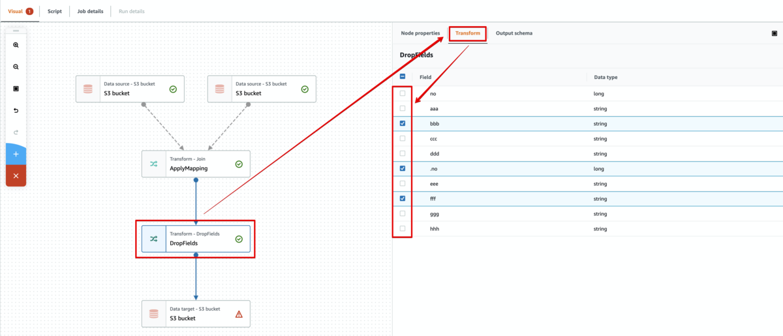Click the shuffle icon on the ApplyMapping node

coord(154,164)
